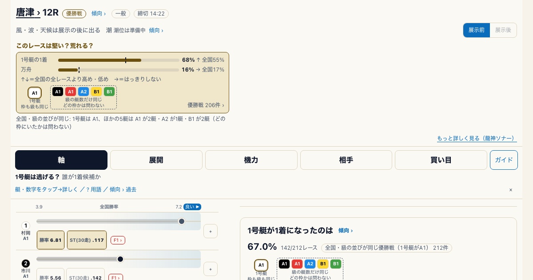Click 市川's F1 › badge

pos(115,277)
